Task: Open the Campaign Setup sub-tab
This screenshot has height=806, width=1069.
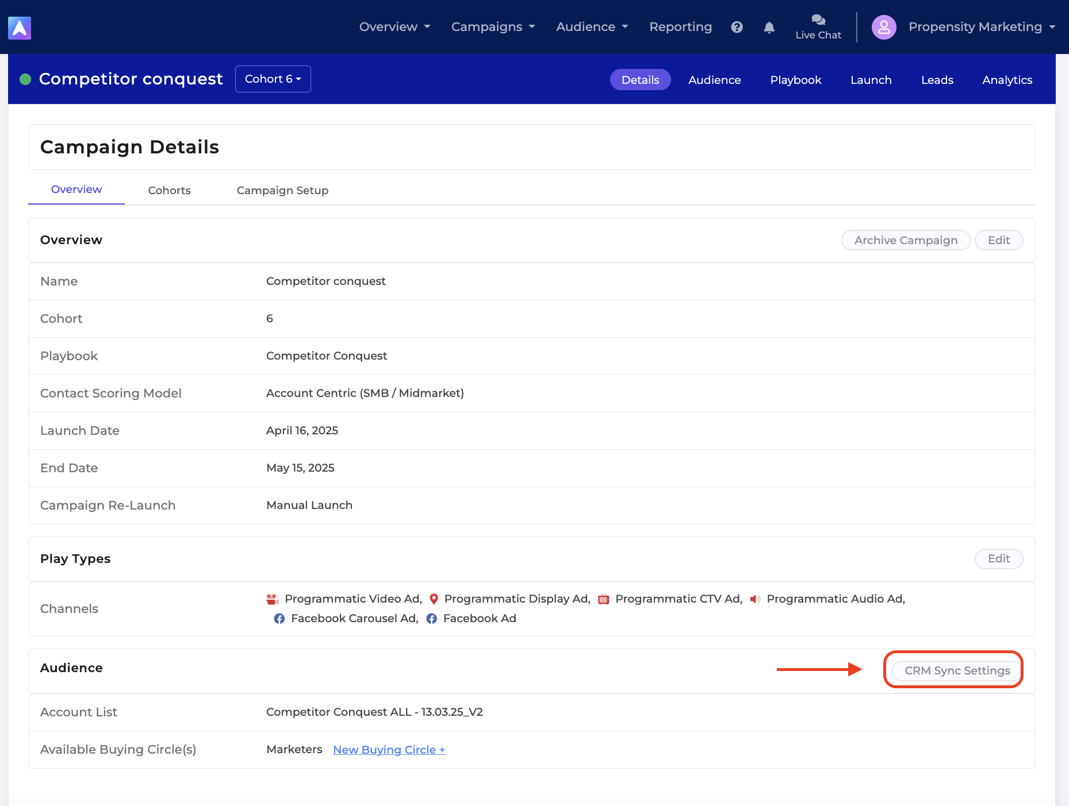Action: (x=282, y=190)
